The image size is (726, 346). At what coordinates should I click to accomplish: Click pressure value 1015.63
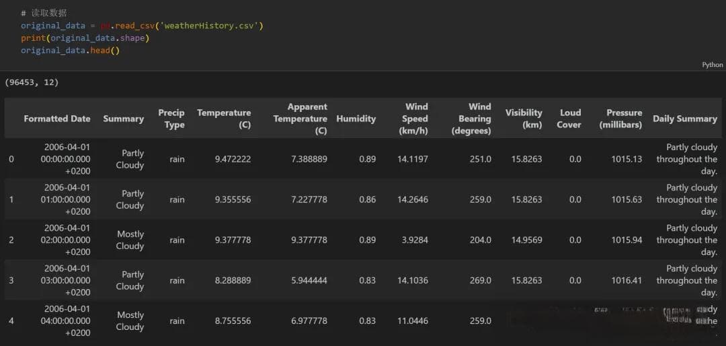point(627,200)
